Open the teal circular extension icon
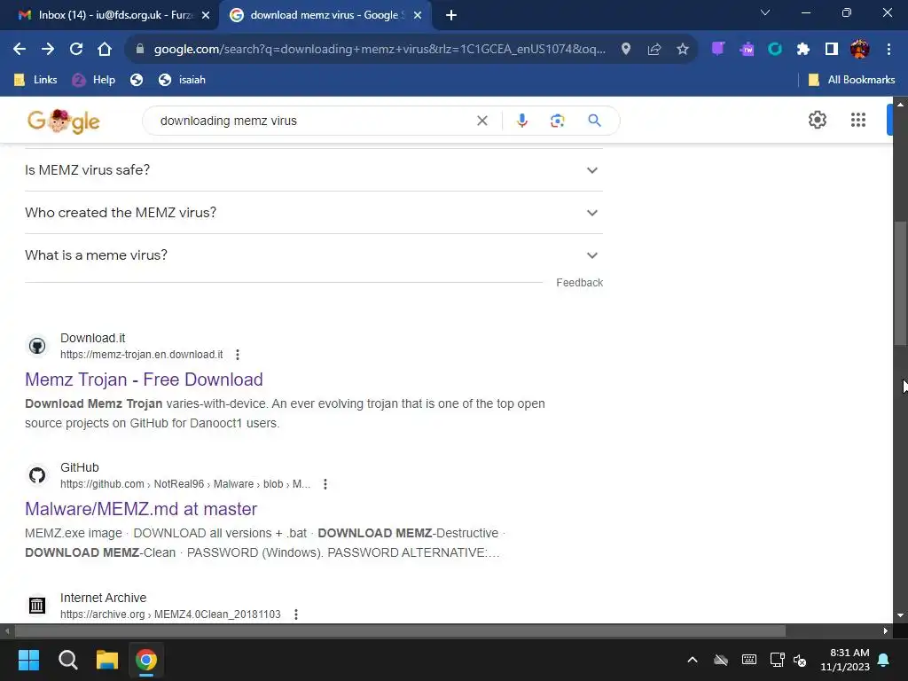Viewport: 908px width, 681px height. tap(775, 50)
